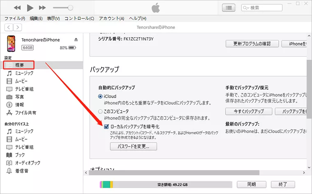The height and width of the screenshot is (194, 312).
Task: Click the fast-forward (next track) button
Action: (42, 8)
